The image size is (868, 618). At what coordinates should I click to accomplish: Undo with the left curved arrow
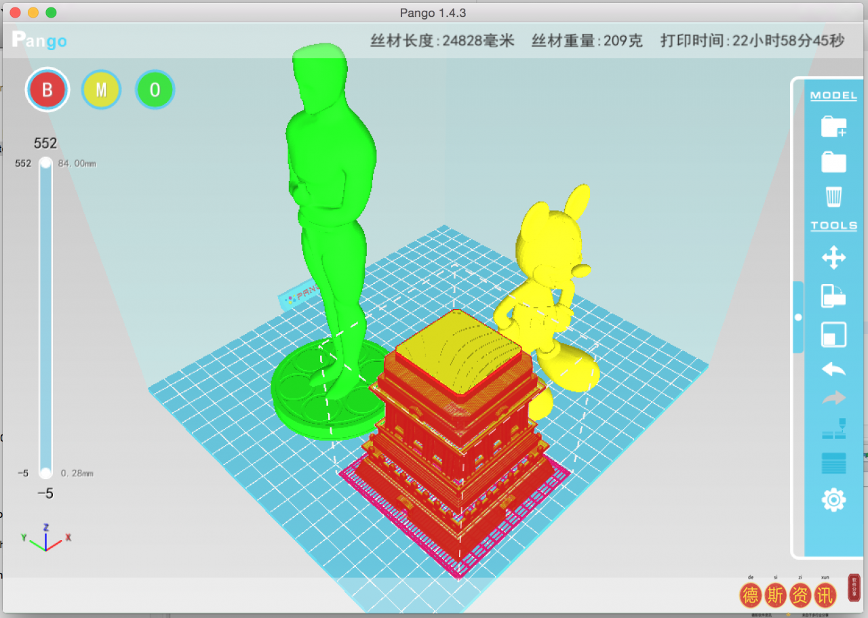[833, 369]
